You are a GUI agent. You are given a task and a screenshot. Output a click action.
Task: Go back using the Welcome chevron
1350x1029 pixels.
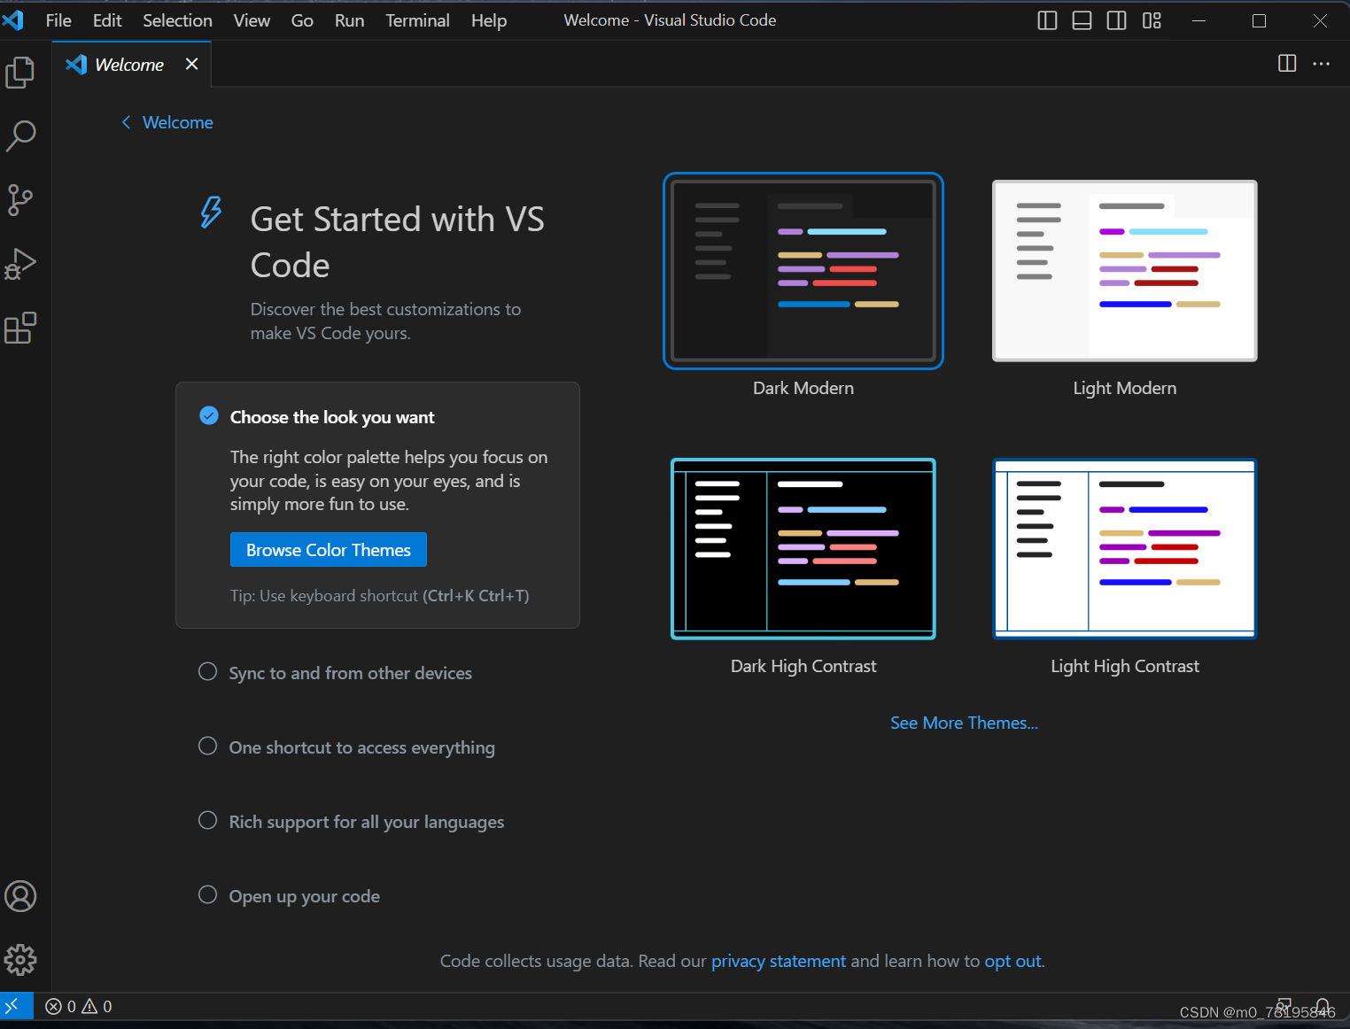[x=126, y=122]
